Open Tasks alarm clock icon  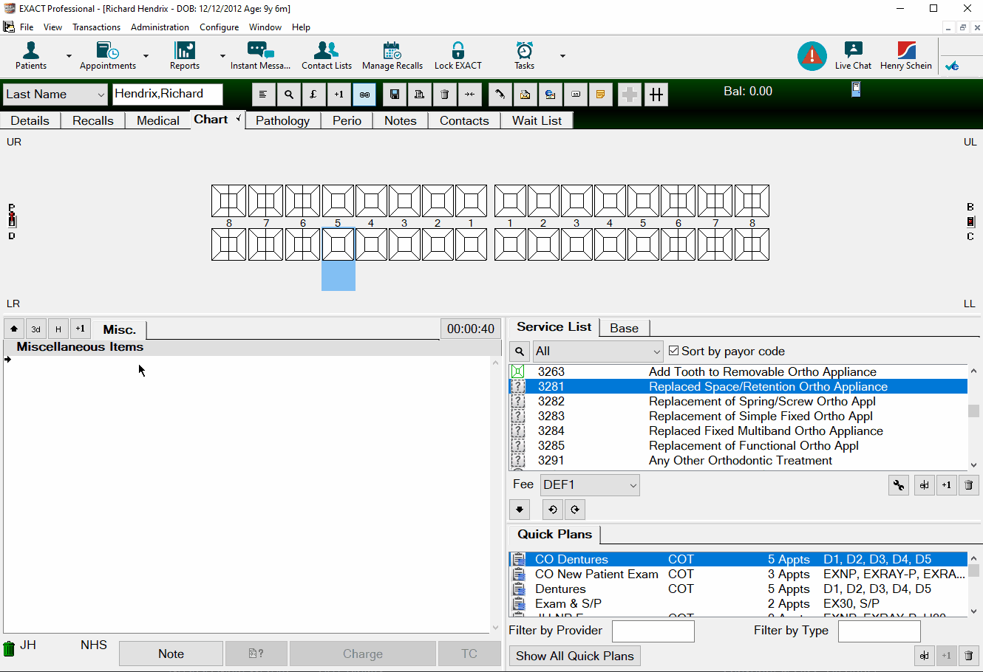[x=525, y=55]
